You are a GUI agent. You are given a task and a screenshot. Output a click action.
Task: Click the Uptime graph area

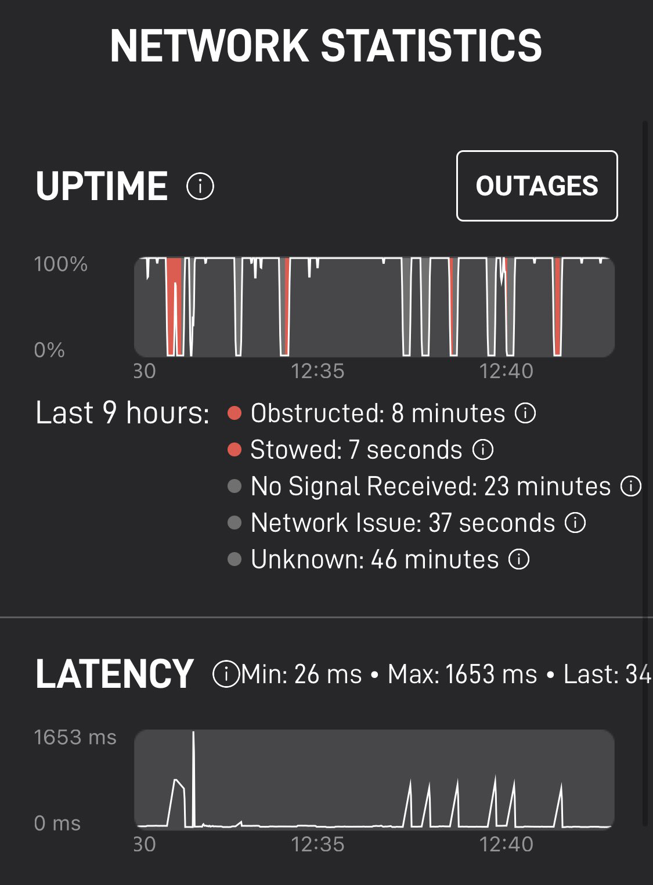[x=374, y=307]
